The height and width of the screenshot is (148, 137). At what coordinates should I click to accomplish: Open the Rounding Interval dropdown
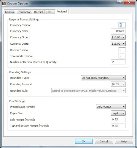pos(118,84)
